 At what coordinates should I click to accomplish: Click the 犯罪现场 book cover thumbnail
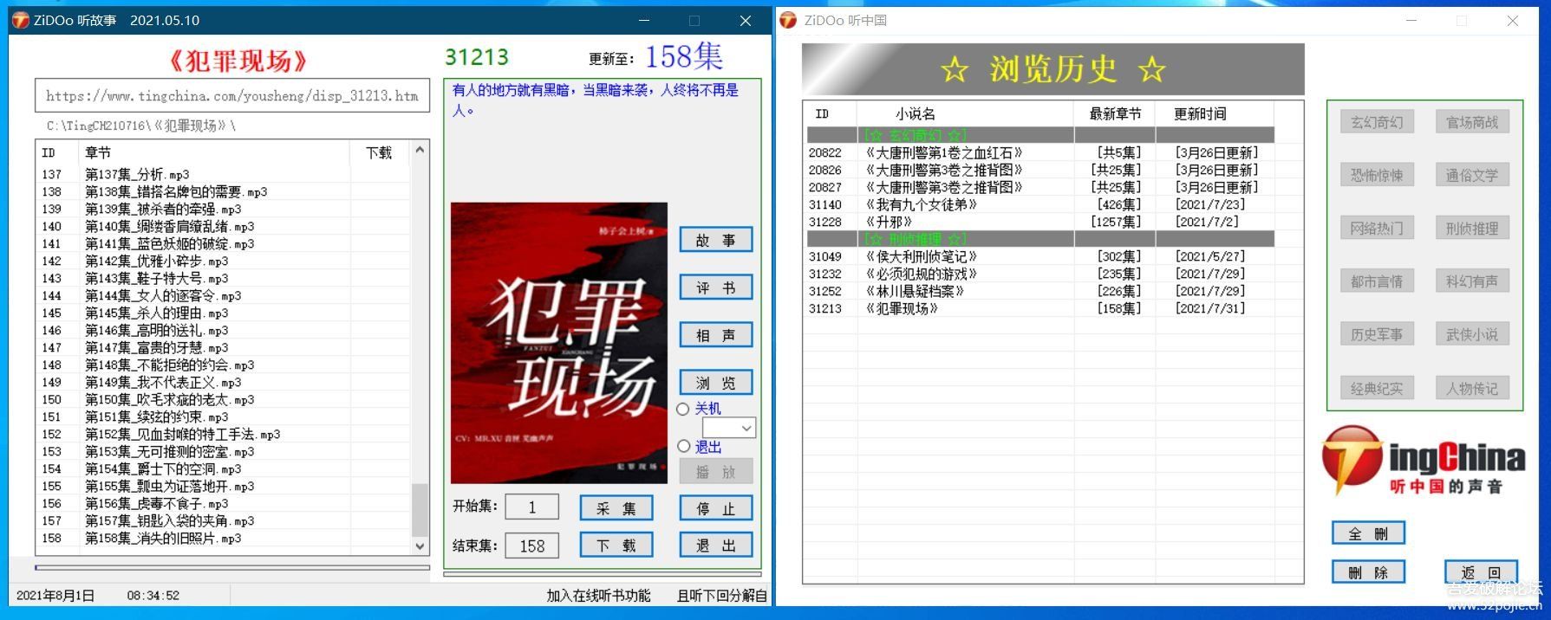(x=559, y=343)
